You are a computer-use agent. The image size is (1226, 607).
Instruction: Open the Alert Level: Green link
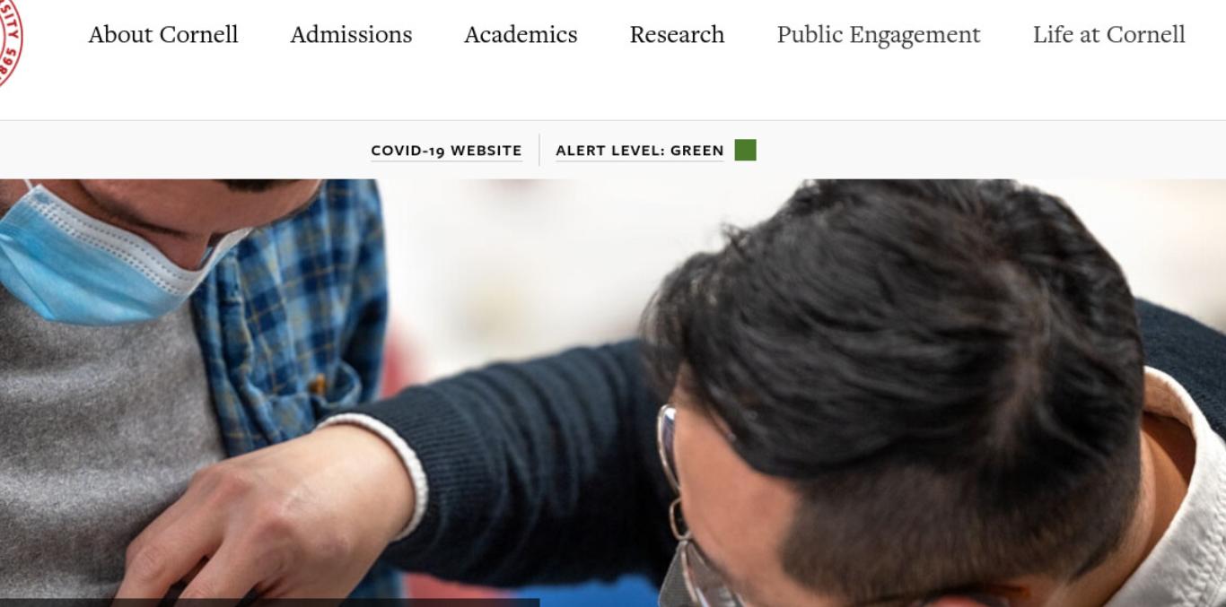click(640, 151)
